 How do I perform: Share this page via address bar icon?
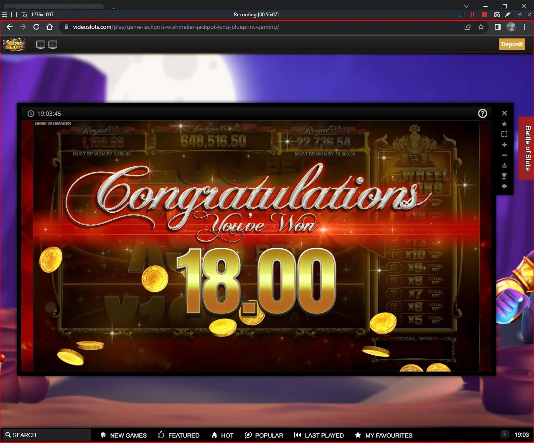pos(468,27)
